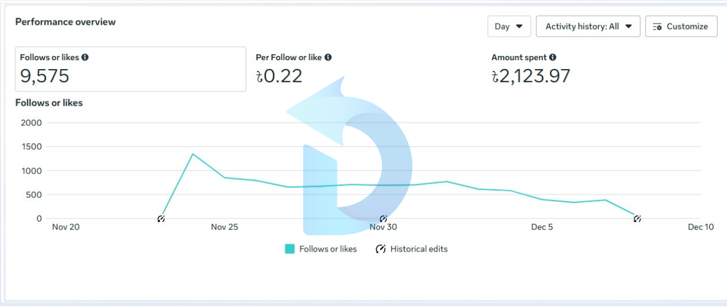The image size is (727, 307).
Task: Open the info tooltip icon for Amount spent
Action: (x=553, y=57)
